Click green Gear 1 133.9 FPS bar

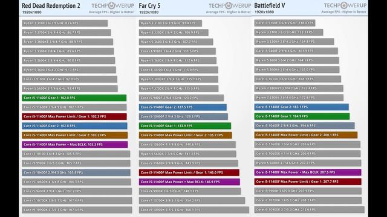pyautogui.click(x=185, y=126)
